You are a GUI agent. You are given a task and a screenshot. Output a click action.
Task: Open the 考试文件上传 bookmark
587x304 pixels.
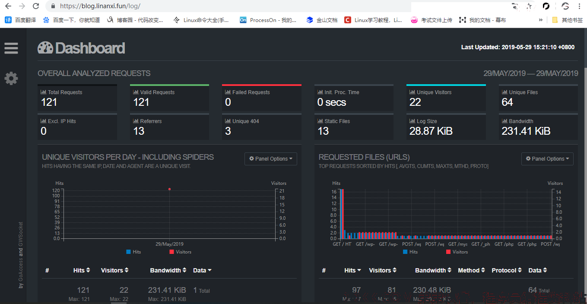[432, 20]
